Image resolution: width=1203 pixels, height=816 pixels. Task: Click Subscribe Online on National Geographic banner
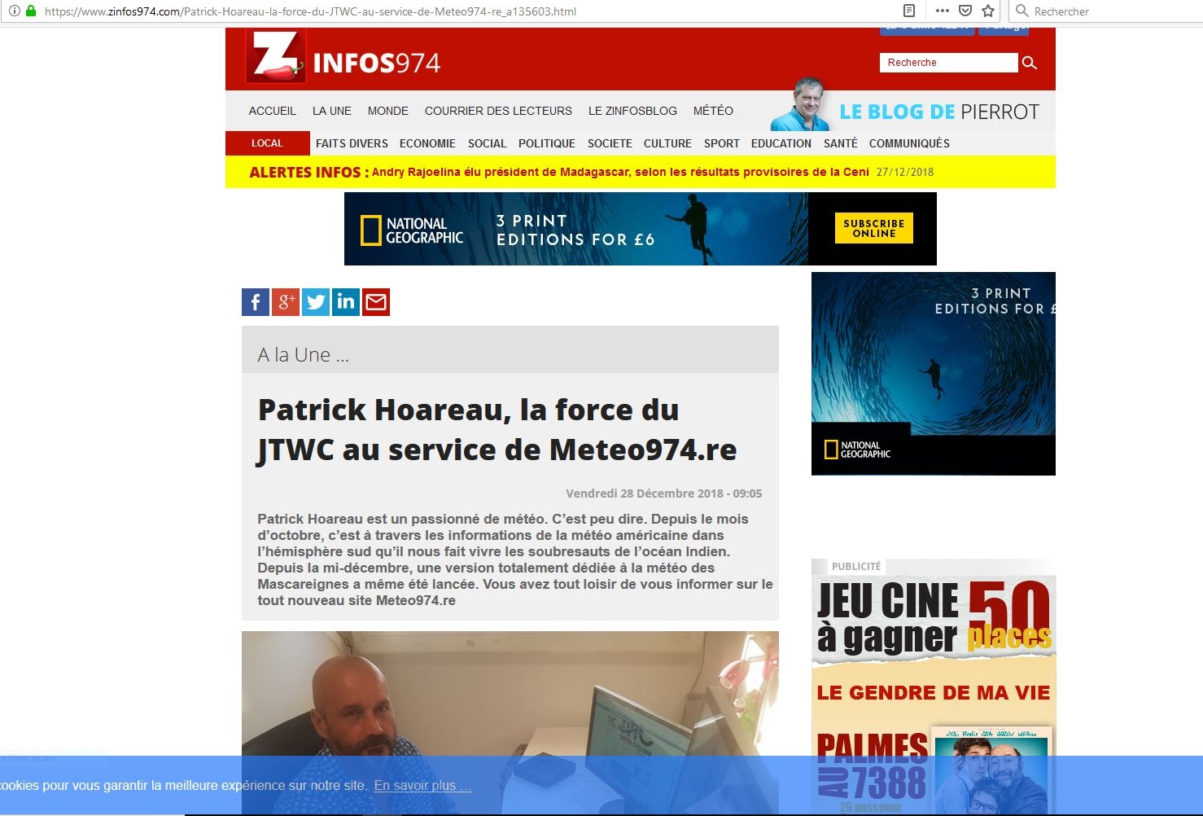(x=873, y=228)
